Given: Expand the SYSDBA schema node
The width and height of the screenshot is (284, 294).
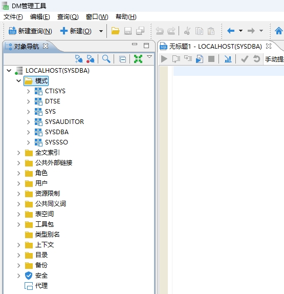Looking at the screenshot, I should [x=28, y=132].
